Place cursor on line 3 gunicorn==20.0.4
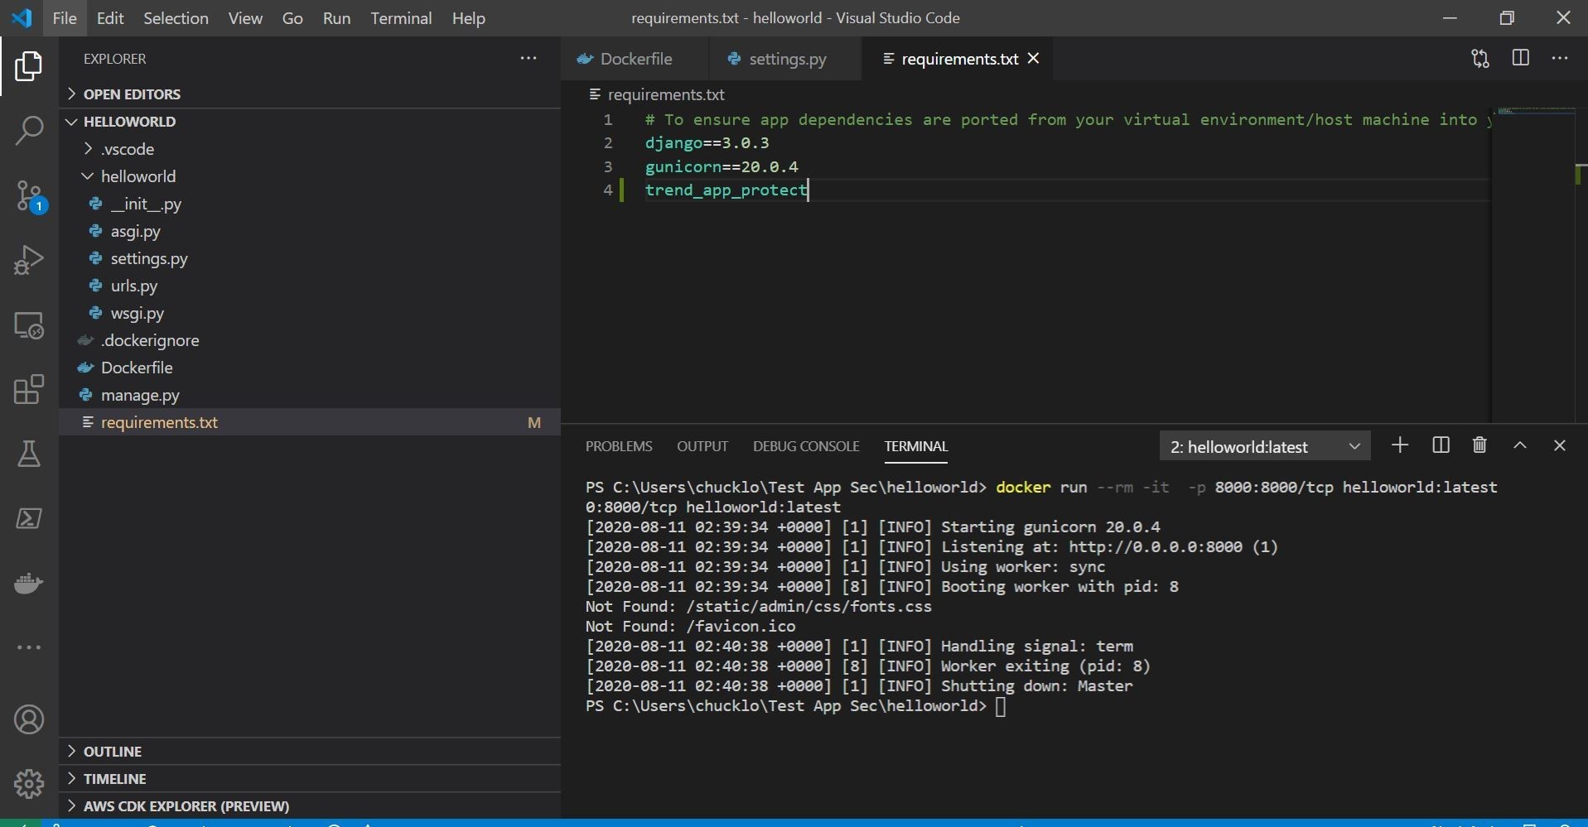Viewport: 1588px width, 827px height. point(721,166)
